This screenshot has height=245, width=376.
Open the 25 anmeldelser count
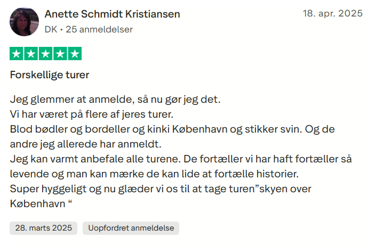[x=99, y=30]
